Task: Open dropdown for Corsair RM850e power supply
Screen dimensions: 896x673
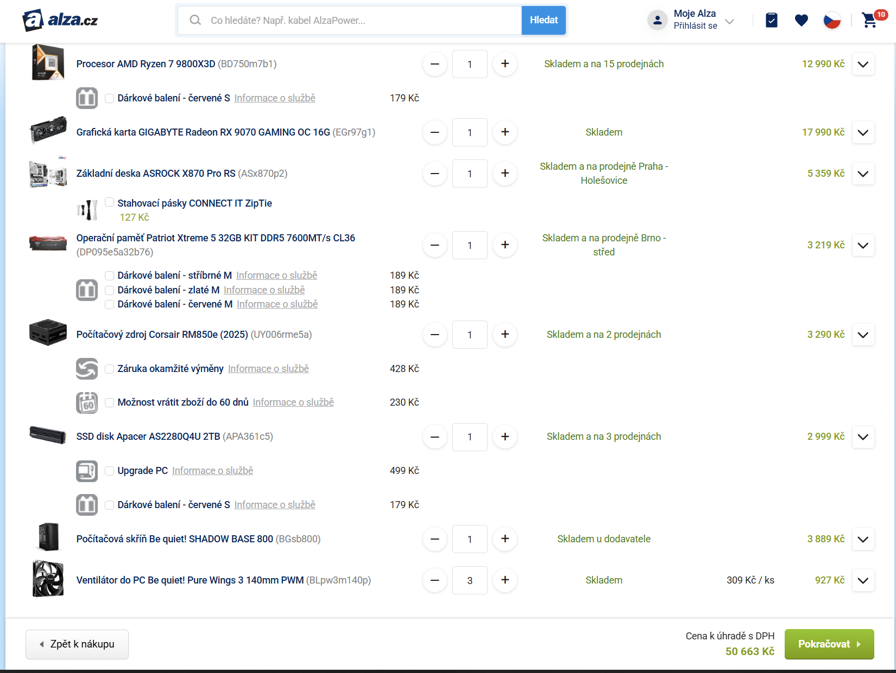Action: (863, 335)
